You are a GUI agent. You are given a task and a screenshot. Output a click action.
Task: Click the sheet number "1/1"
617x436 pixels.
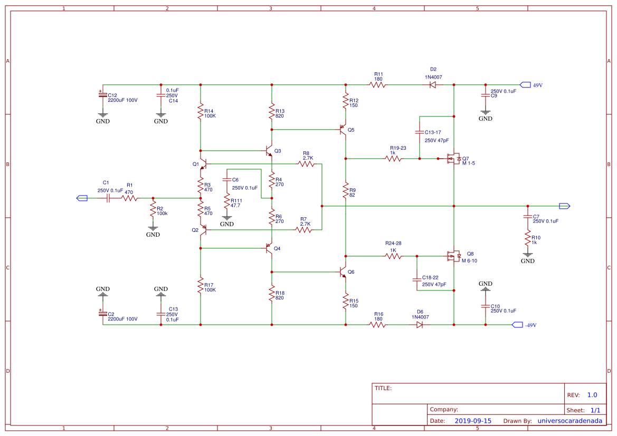pos(595,410)
